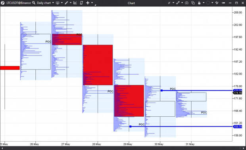The image size is (246, 150).
Task: Click the 27 May red candle body
Action: [67, 39]
